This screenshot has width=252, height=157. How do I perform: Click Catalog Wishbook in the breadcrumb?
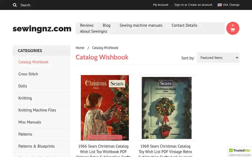point(105,48)
